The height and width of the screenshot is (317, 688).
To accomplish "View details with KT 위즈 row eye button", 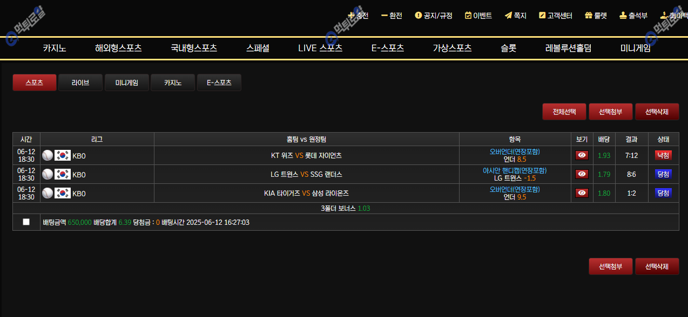I will [582, 155].
